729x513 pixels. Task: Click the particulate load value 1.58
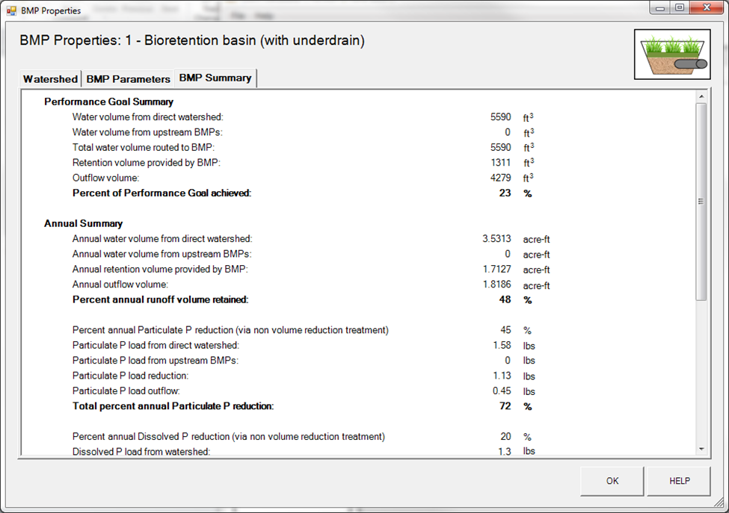click(x=502, y=346)
